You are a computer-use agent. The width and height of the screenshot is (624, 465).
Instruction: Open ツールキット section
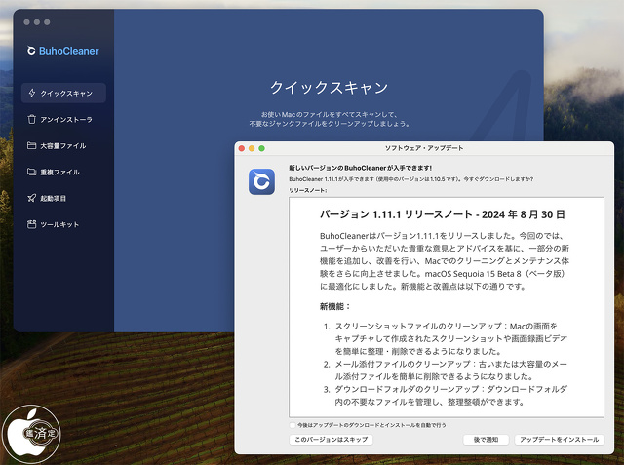point(63,224)
